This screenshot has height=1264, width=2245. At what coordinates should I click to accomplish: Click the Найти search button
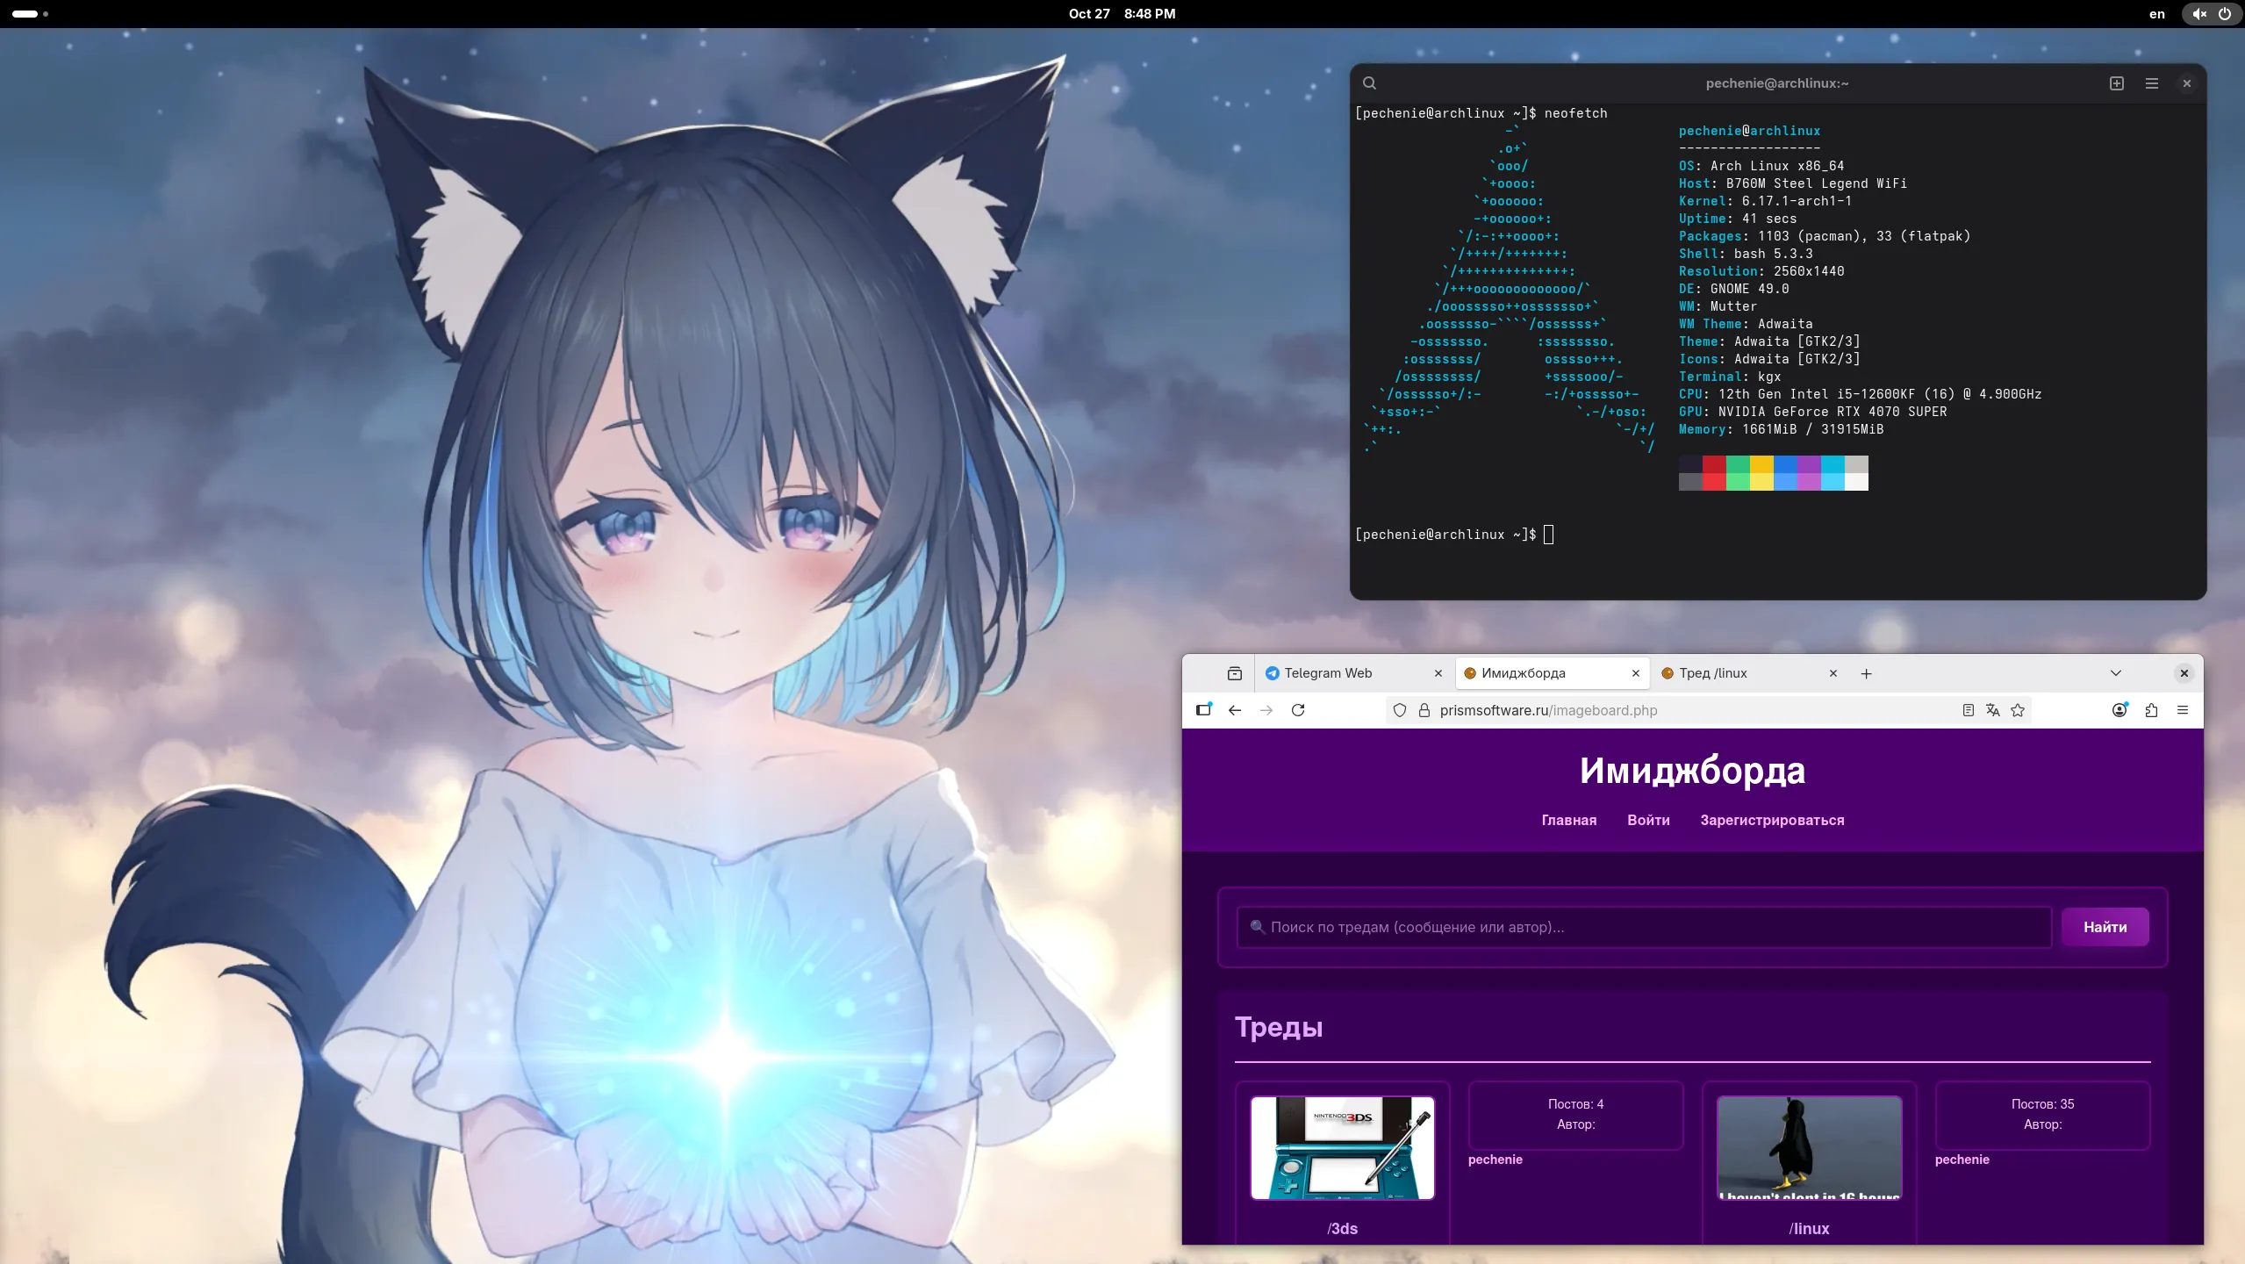pos(2105,927)
